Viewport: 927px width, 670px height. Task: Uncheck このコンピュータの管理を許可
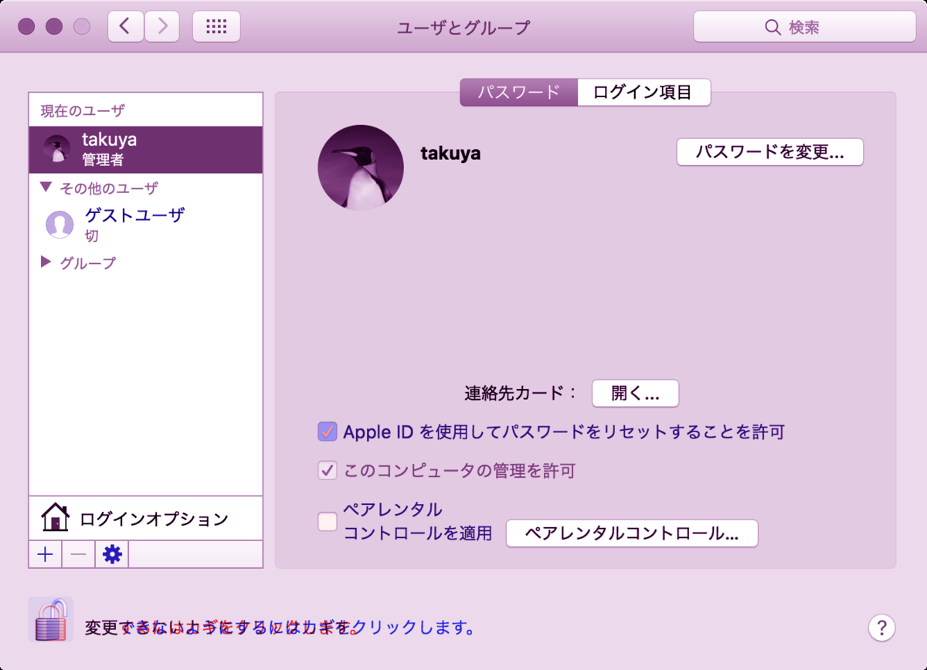pos(326,470)
